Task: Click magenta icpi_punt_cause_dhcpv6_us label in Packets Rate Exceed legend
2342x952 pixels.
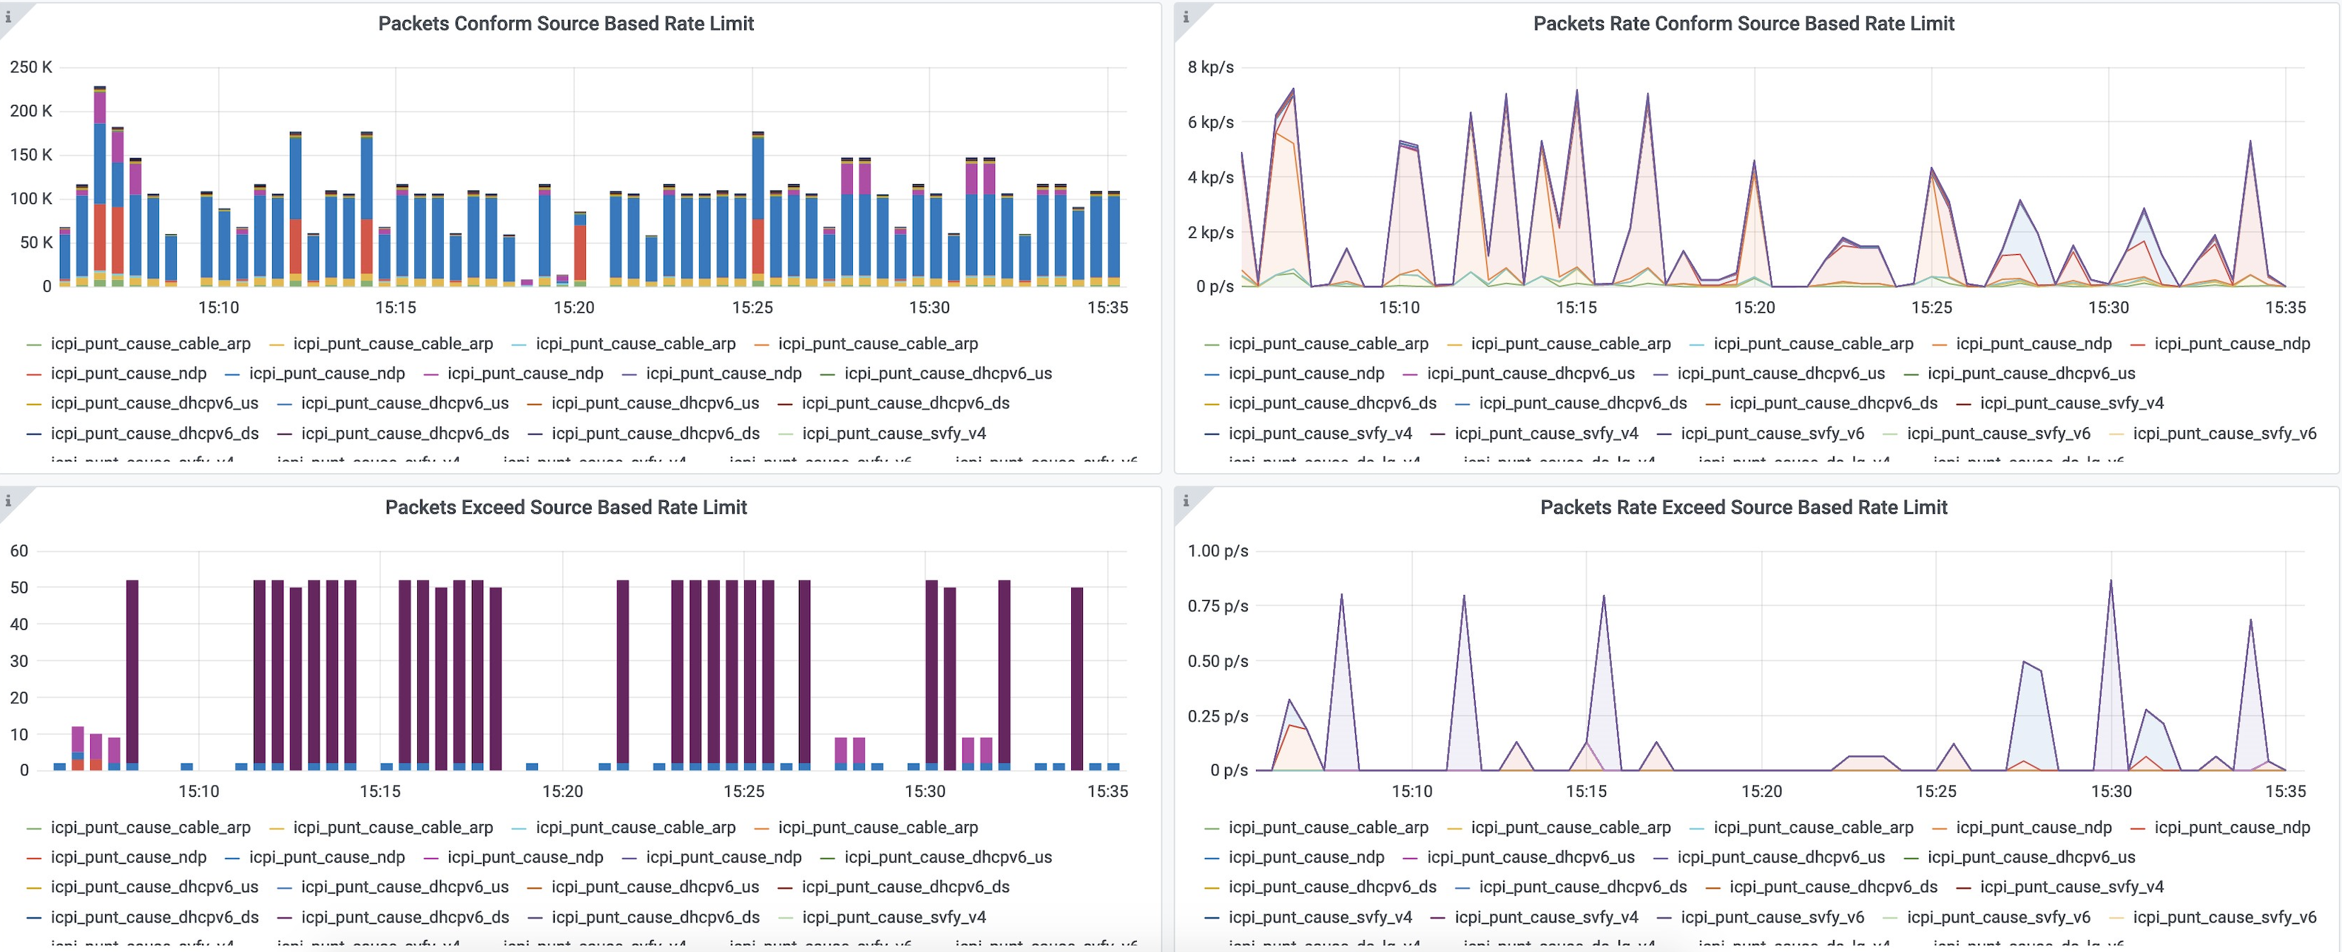Action: 1531,857
